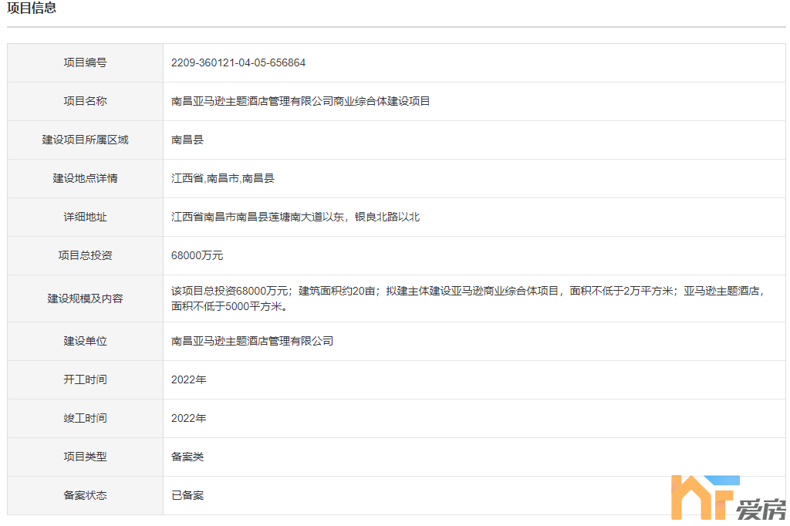Select the '竣工时间' row label
The image size is (790, 526).
pyautogui.click(x=85, y=418)
